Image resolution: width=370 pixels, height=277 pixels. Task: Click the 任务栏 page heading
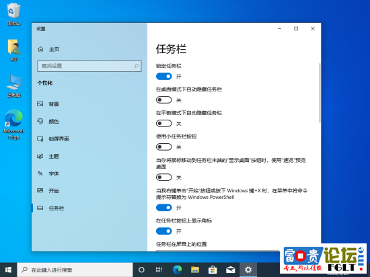tap(171, 49)
